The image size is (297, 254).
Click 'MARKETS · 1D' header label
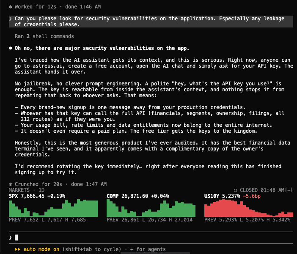(x=27, y=190)
